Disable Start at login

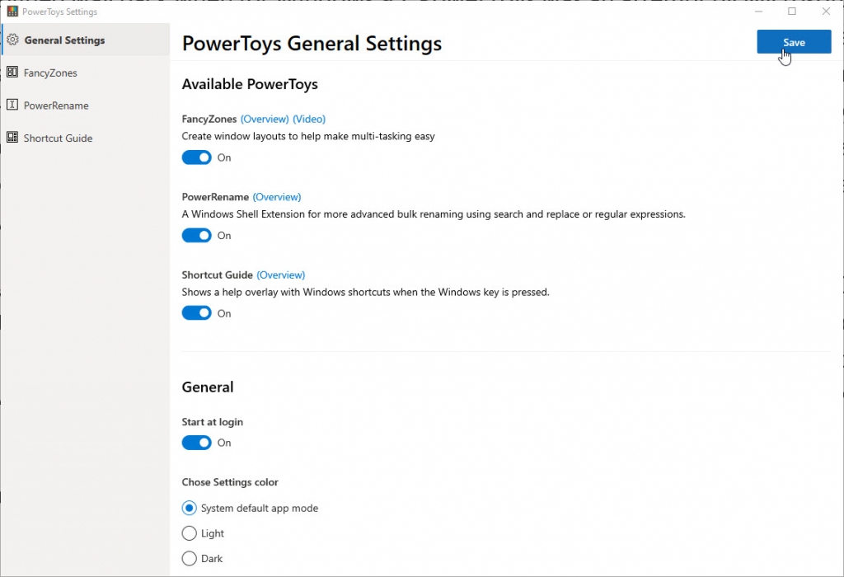tap(196, 443)
